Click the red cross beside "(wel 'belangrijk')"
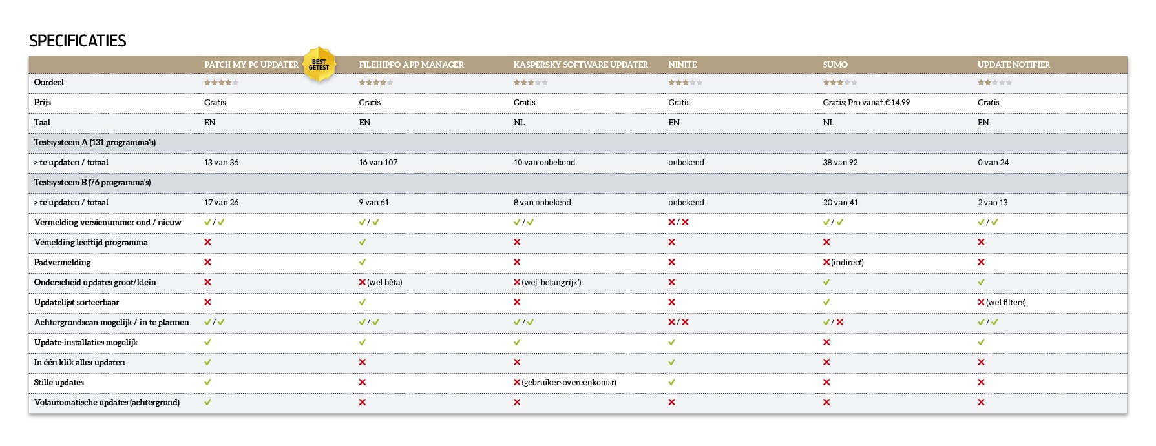1156x446 pixels. point(517,282)
